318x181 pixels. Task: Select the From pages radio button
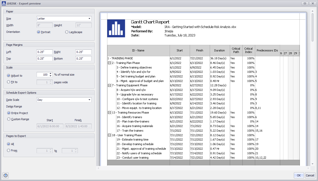tap(9, 150)
